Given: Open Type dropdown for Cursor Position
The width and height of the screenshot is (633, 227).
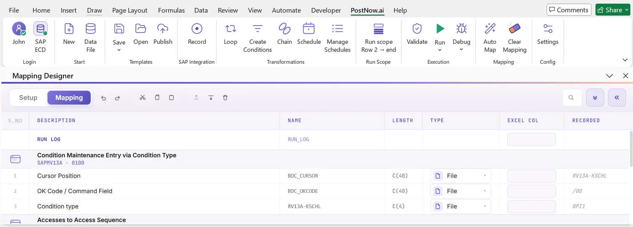Looking at the screenshot, I should 461,176.
